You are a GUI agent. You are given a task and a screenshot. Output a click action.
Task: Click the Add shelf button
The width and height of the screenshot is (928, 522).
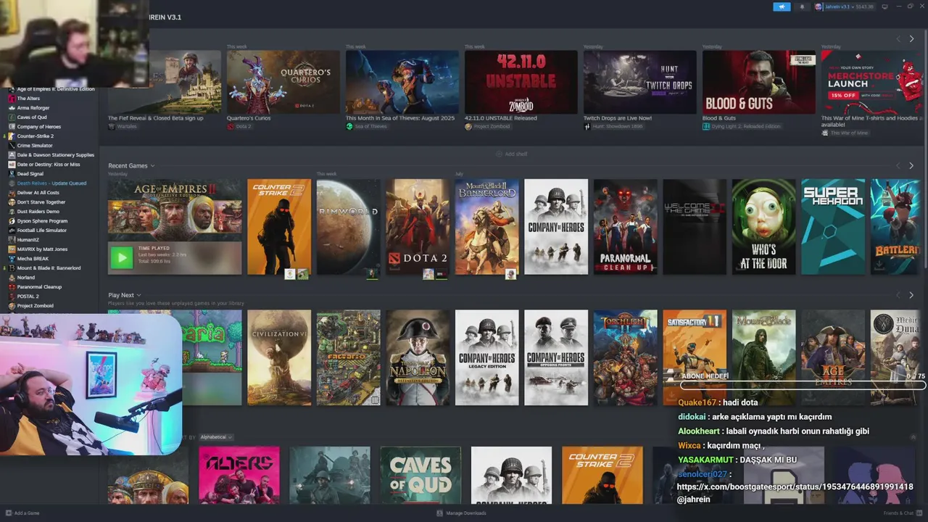[x=512, y=154]
